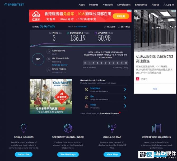Click the EA info icon
This screenshot has width=177, height=161.
[87, 97]
